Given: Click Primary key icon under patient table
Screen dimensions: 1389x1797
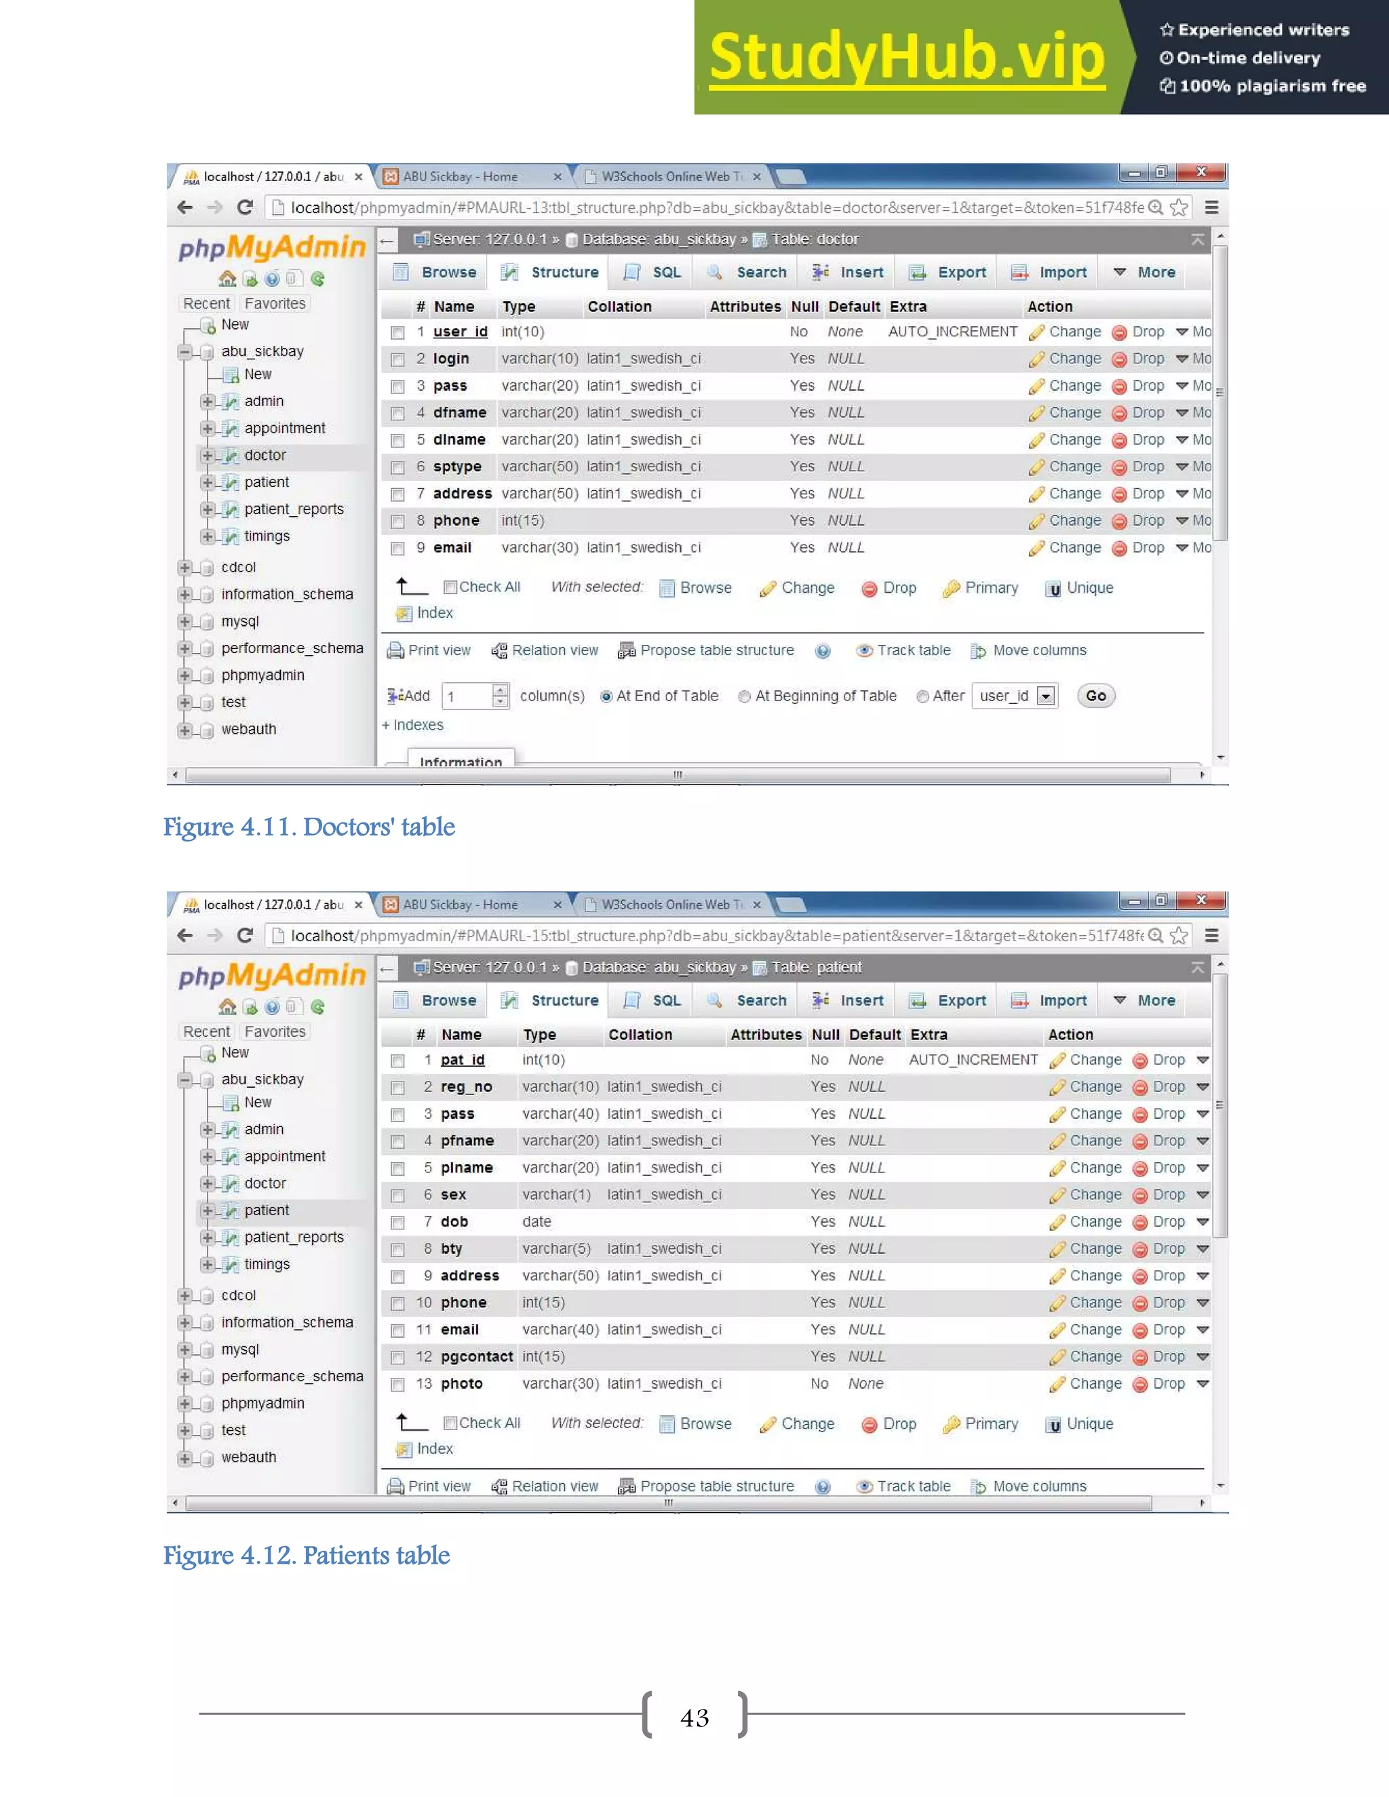Looking at the screenshot, I should [952, 1424].
